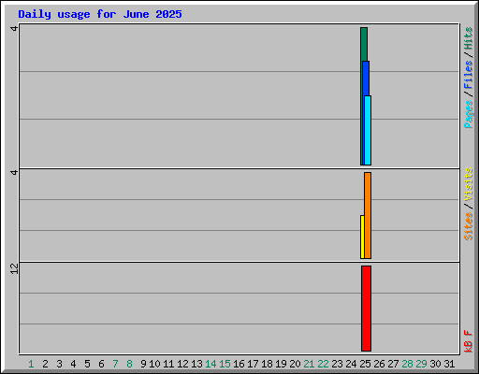Click day label 28 on x-axis
Viewport: 479px width, 374px height.
coord(407,364)
